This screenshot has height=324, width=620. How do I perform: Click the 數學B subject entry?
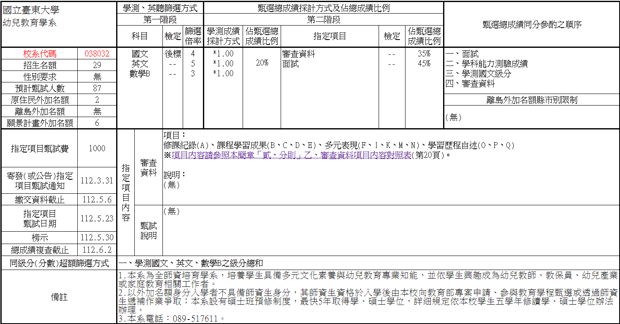pyautogui.click(x=140, y=74)
